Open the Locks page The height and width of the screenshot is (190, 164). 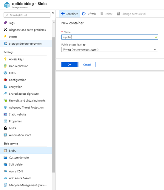pyautogui.click(x=12, y=128)
